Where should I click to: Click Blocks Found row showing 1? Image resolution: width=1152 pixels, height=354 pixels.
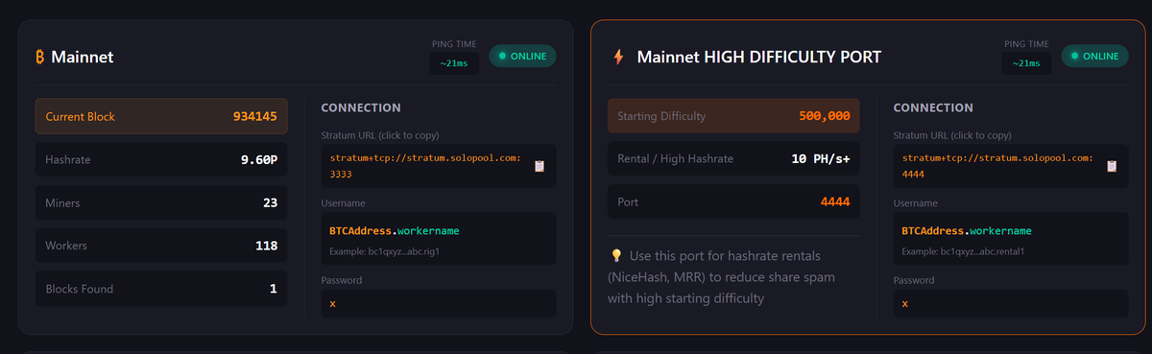pos(161,289)
